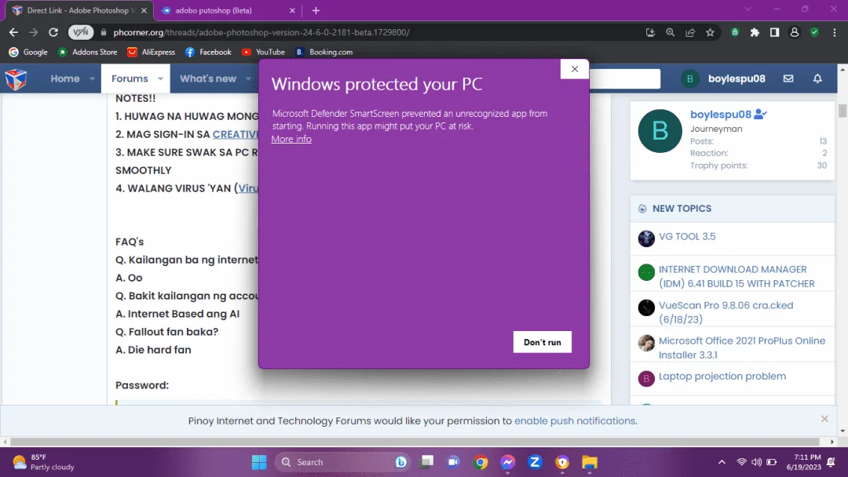
Task: Click the browser back arrow
Action: coord(13,32)
